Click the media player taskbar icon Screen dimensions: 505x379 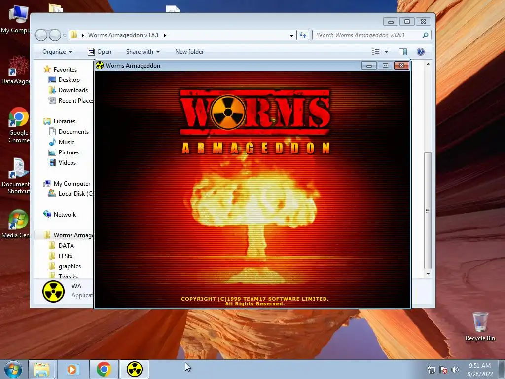pyautogui.click(x=72, y=369)
